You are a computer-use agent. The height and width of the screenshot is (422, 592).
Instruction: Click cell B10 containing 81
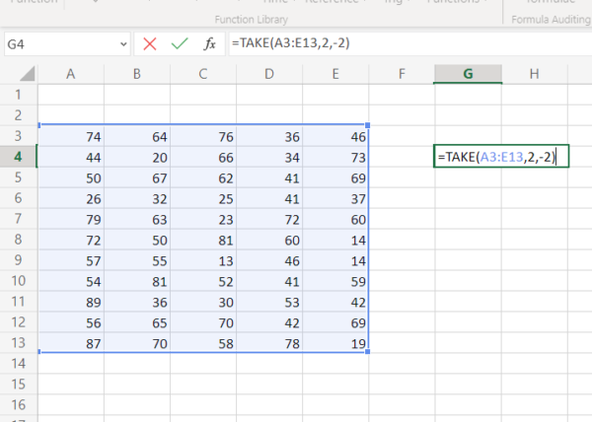pyautogui.click(x=137, y=281)
